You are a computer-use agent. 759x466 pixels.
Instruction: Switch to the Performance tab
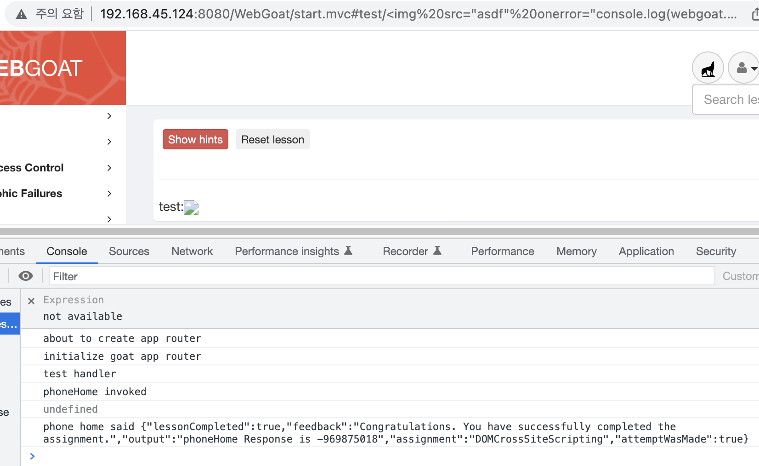pyautogui.click(x=503, y=251)
